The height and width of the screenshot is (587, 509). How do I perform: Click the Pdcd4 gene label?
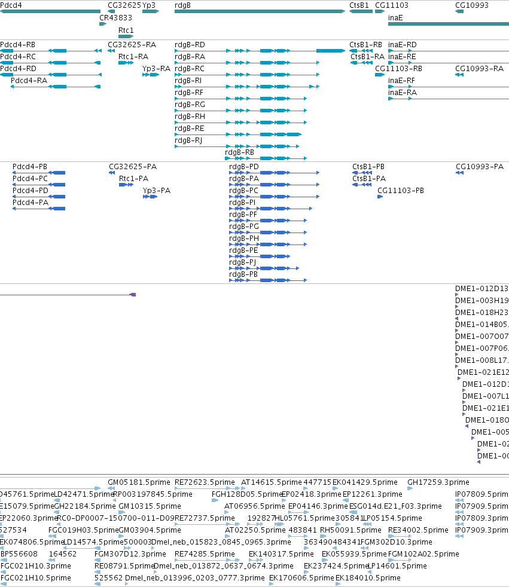coord(11,5)
